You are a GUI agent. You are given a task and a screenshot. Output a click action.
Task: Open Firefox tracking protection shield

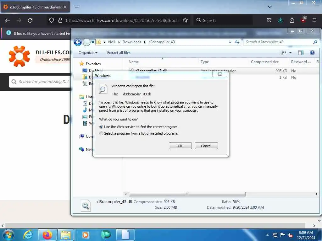click(x=52, y=20)
